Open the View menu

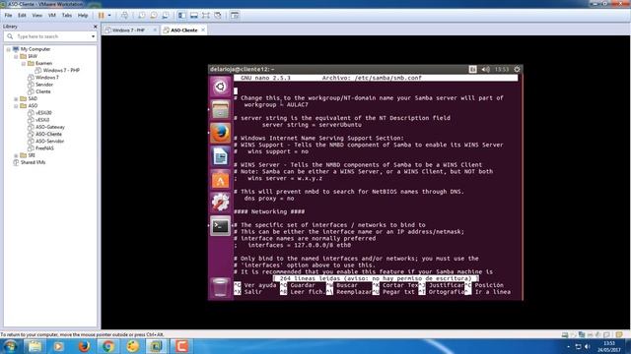coord(37,16)
